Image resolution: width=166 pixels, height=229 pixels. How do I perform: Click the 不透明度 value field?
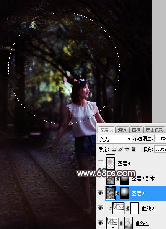160,138
